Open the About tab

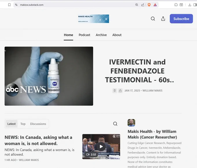(117, 35)
